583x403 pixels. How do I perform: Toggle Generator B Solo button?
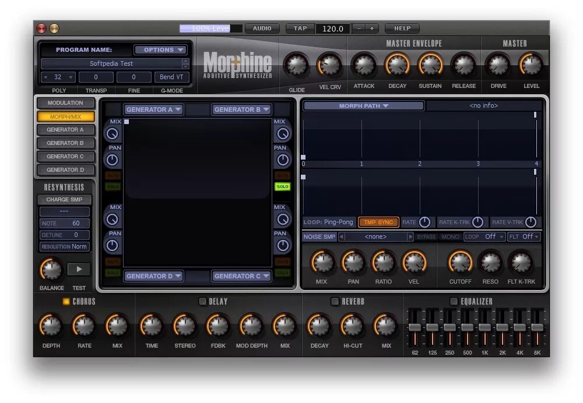[283, 186]
